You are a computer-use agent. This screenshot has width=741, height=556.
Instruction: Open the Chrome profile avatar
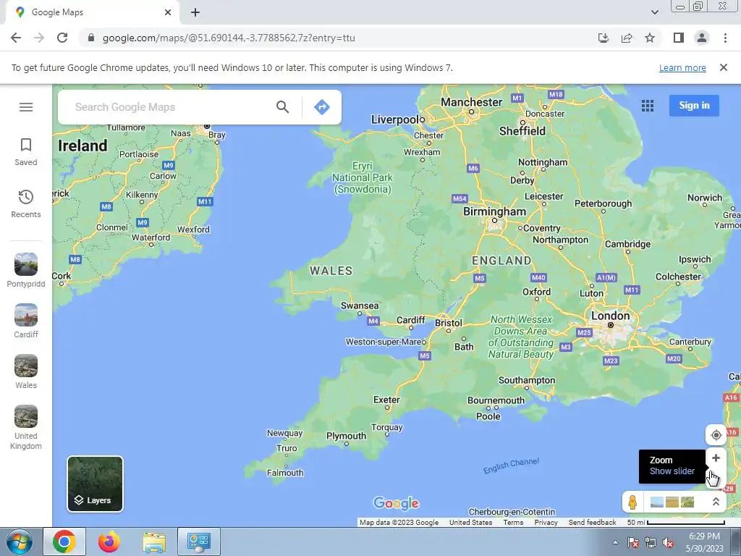pyautogui.click(x=702, y=38)
